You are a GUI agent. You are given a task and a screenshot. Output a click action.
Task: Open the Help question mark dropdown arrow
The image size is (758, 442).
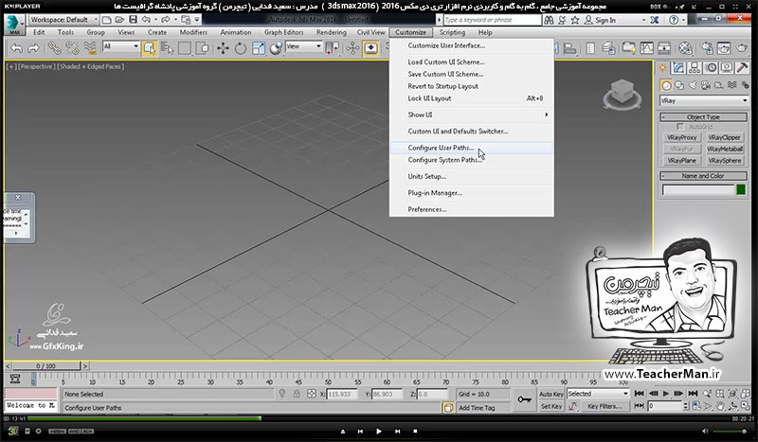point(682,20)
